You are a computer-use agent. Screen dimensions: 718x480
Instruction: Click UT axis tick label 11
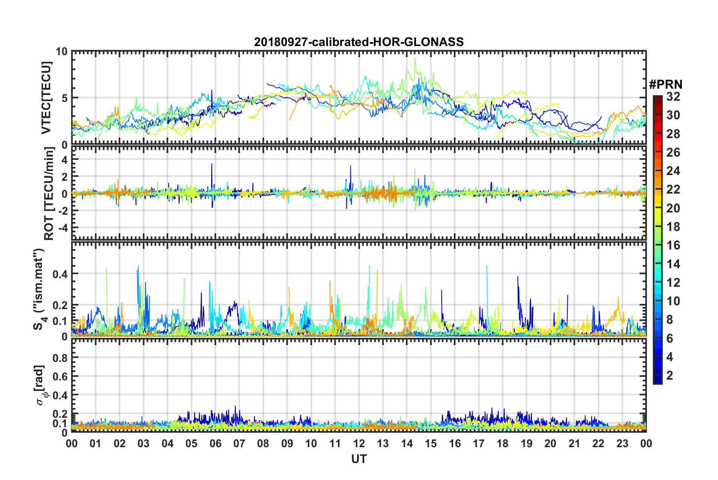coord(335,443)
